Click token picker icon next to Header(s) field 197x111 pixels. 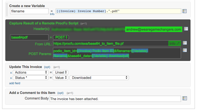pos(186,29)
